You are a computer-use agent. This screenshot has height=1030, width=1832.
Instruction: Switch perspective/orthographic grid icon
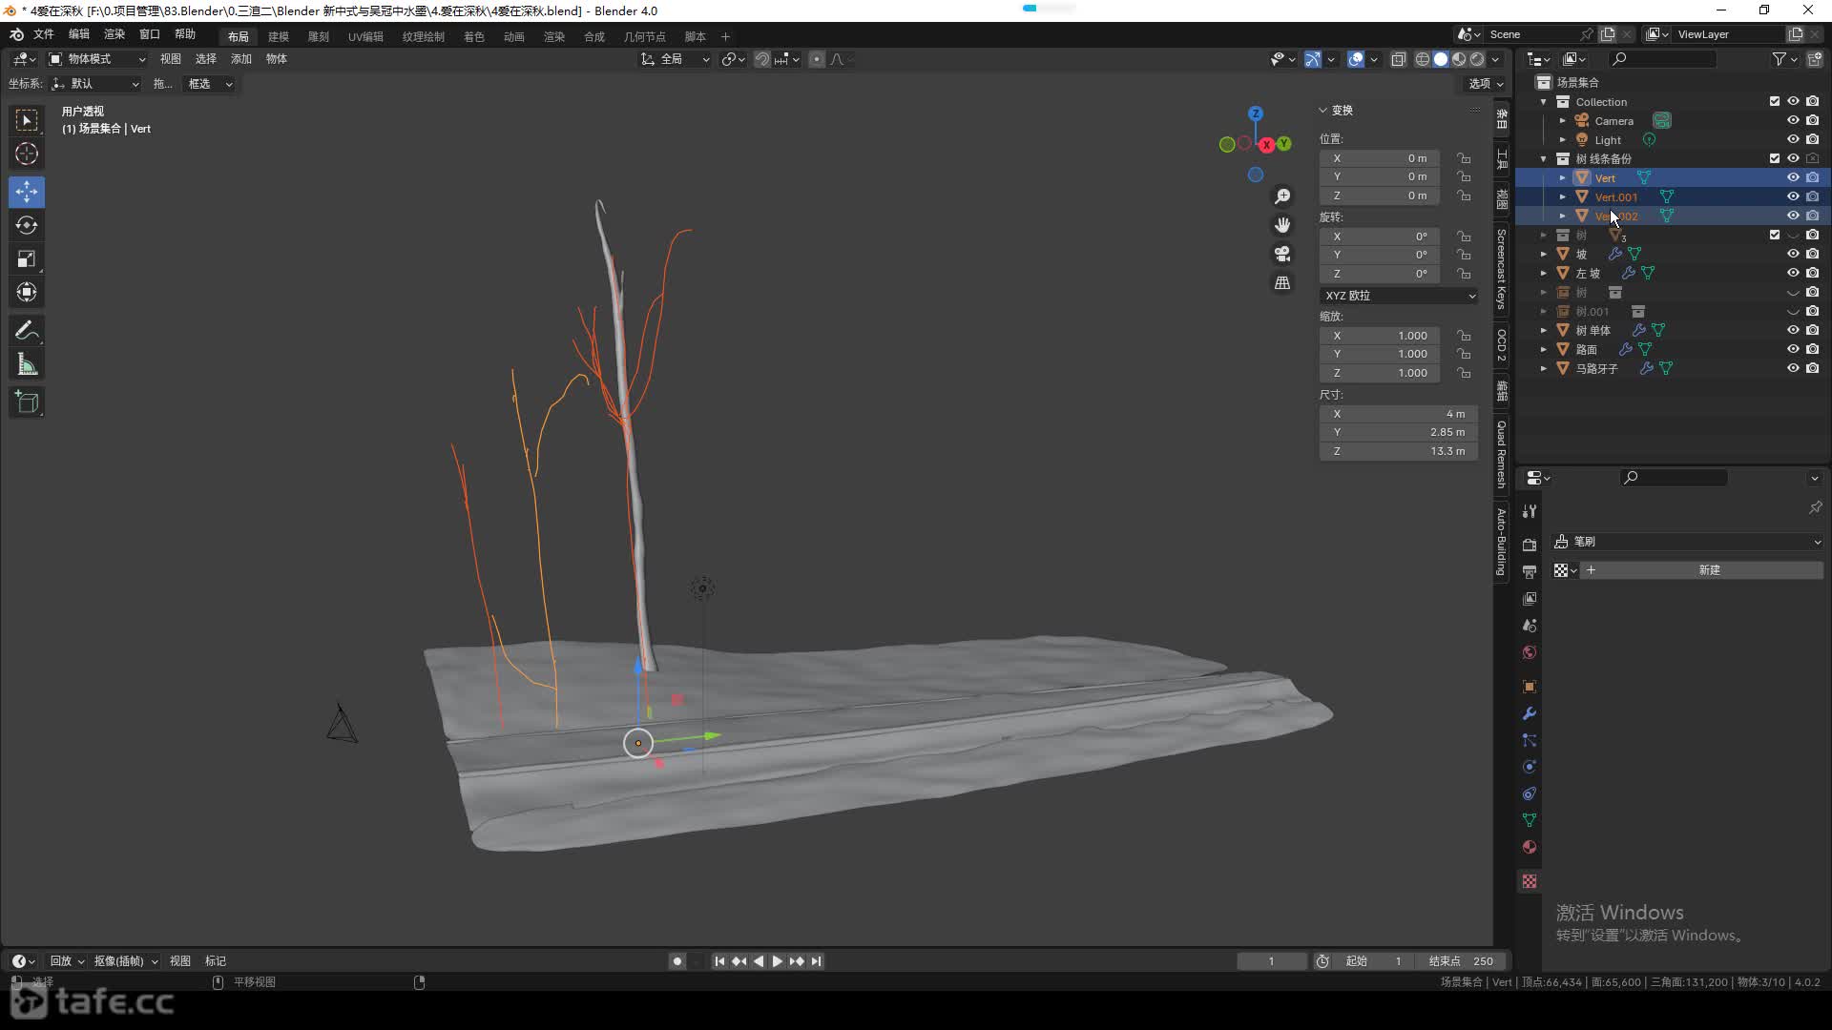(1282, 283)
